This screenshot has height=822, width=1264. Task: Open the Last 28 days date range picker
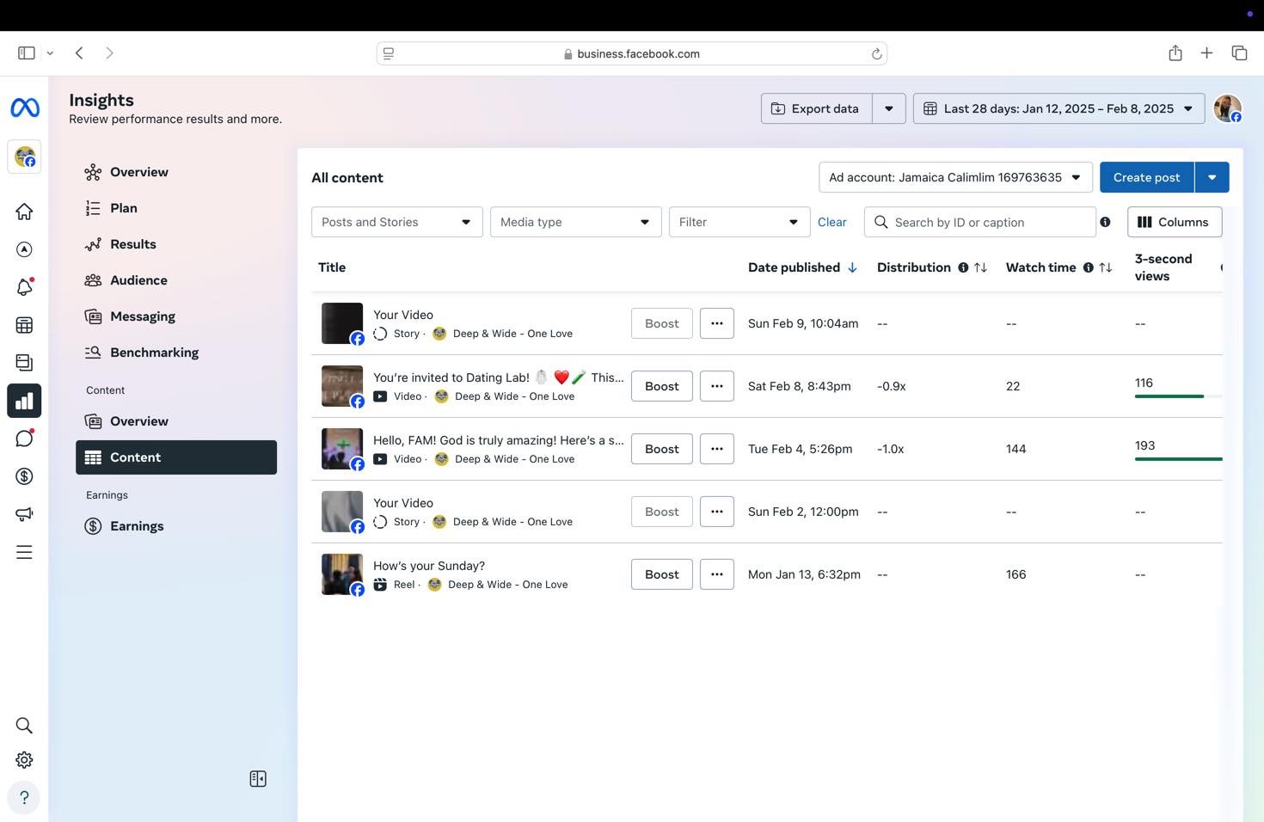(x=1058, y=108)
